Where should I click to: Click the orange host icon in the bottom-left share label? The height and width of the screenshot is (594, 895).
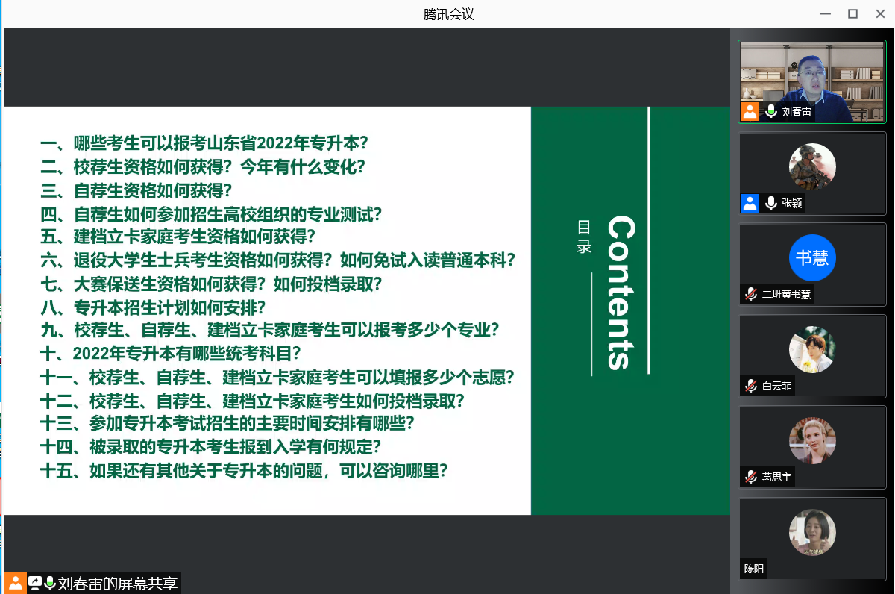click(x=16, y=583)
